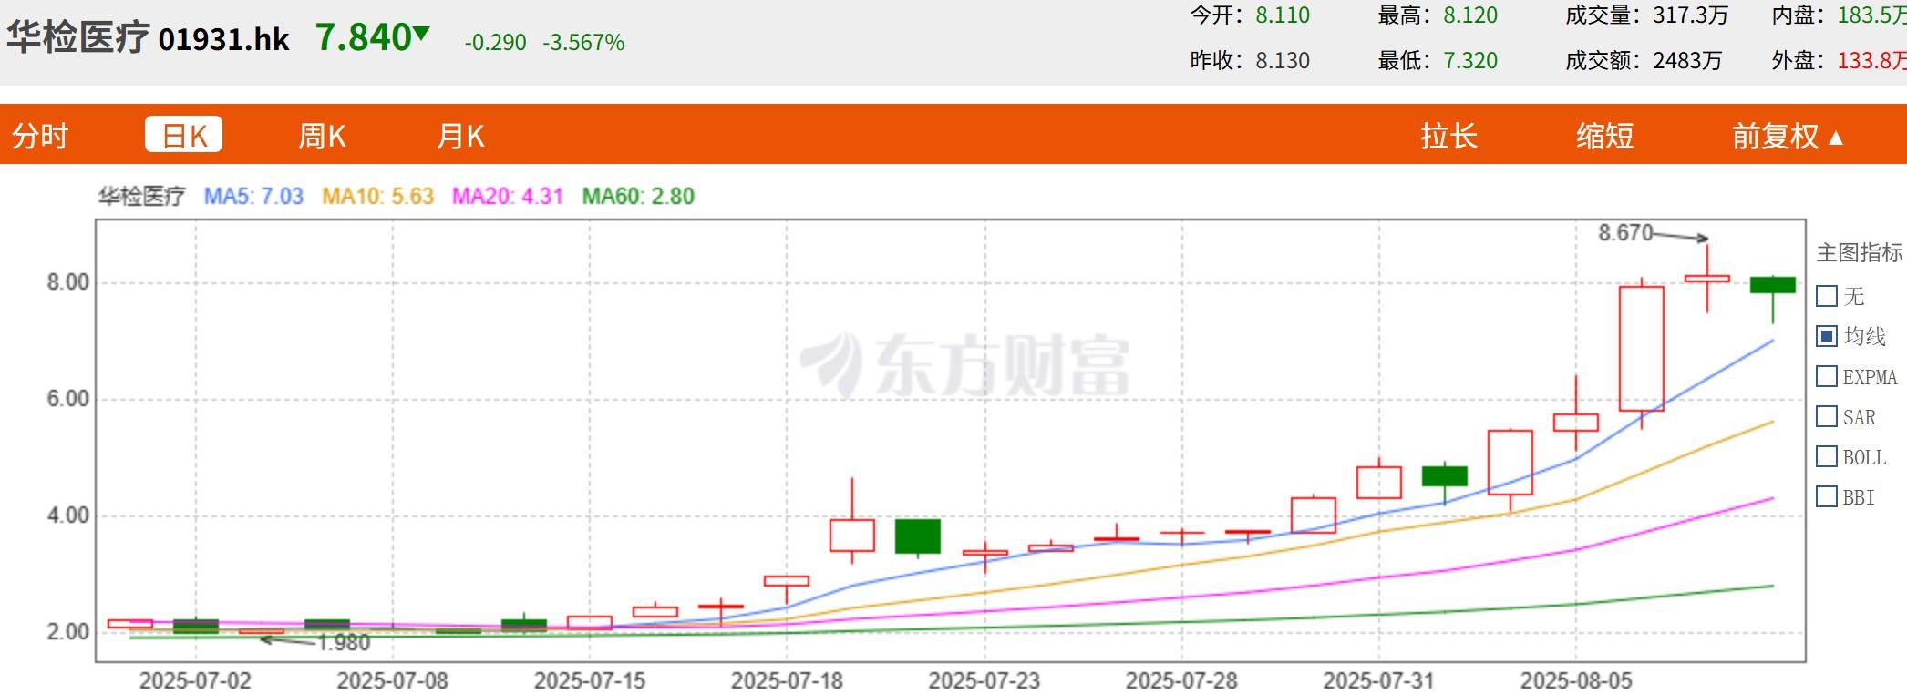Click the MA60: 2.80 legend label
The image size is (1907, 694).
(638, 197)
